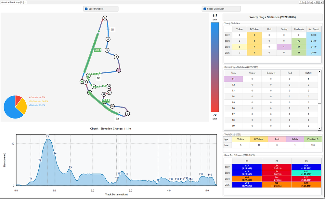Click the S3 sector marker on track
Viewport: 325px width, 199px height.
coord(98,78)
